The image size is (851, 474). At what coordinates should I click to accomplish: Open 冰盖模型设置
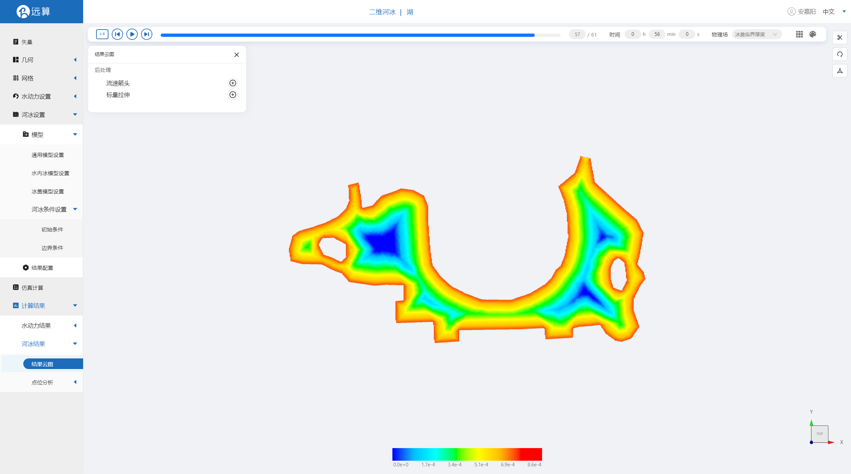coord(48,192)
